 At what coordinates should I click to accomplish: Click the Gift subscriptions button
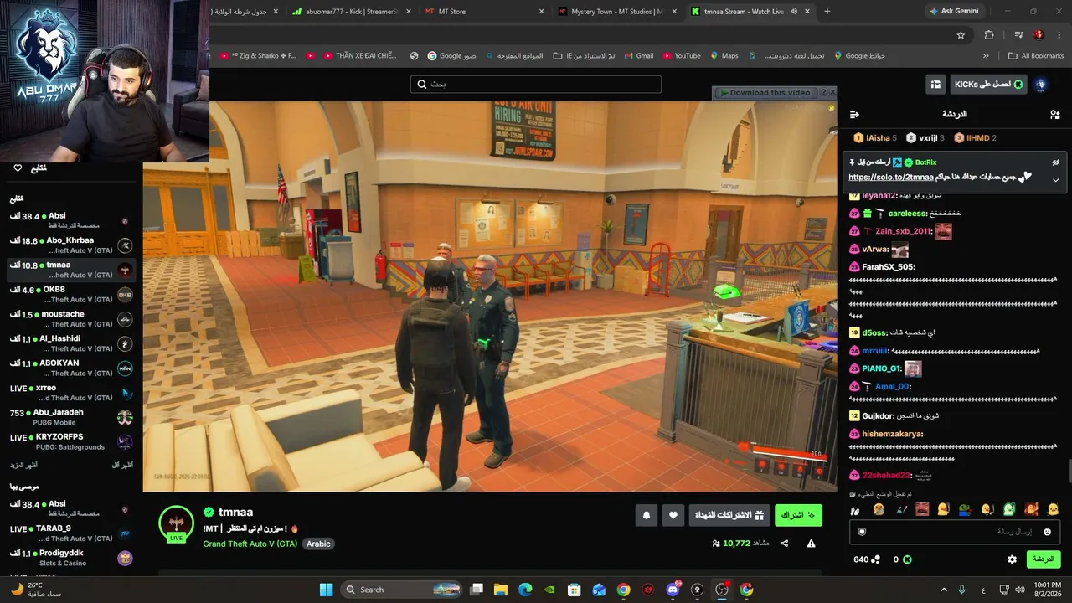pos(729,515)
